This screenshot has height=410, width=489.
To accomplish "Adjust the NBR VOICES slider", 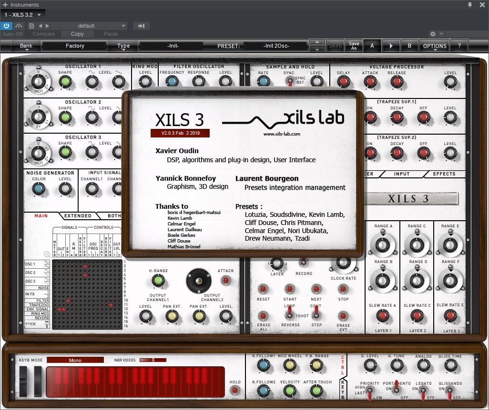I will click(153, 360).
